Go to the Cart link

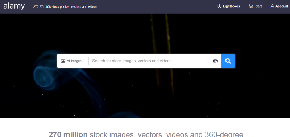[x=256, y=6]
